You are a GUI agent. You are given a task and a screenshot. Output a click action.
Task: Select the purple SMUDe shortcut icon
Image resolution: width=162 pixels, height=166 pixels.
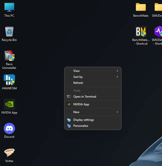(158, 31)
